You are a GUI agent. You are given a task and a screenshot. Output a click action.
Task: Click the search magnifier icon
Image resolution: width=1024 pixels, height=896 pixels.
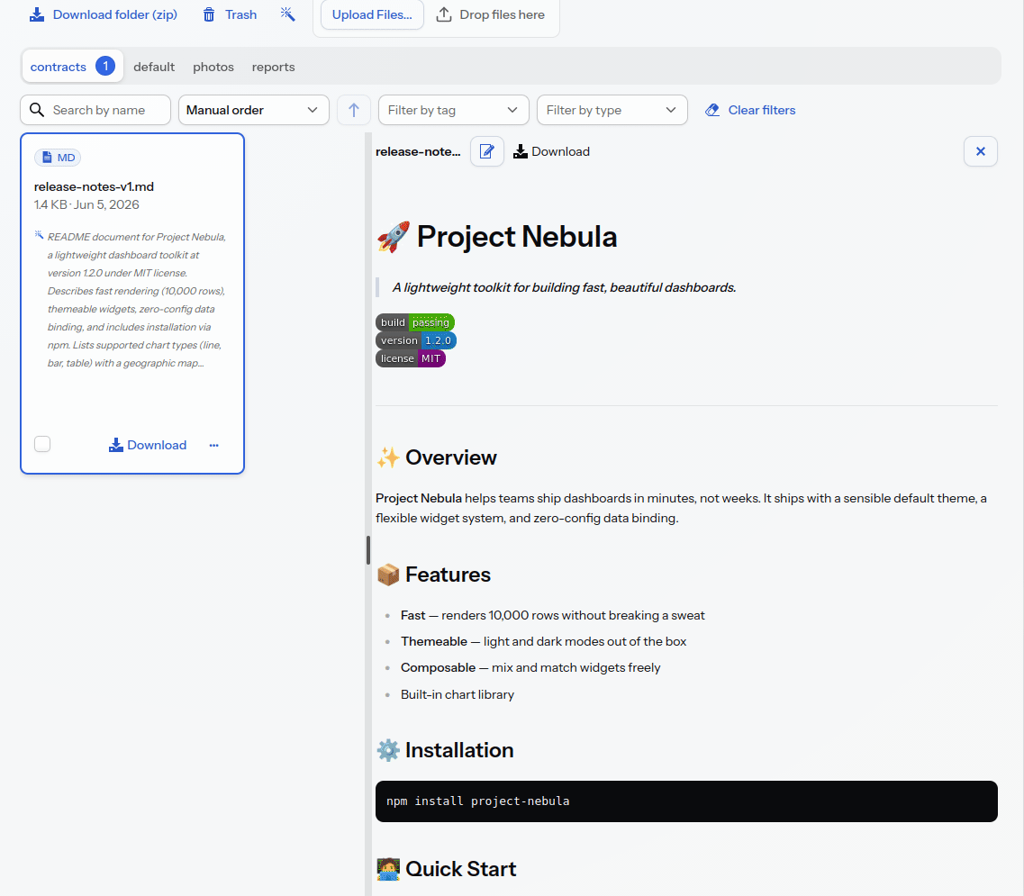point(37,110)
